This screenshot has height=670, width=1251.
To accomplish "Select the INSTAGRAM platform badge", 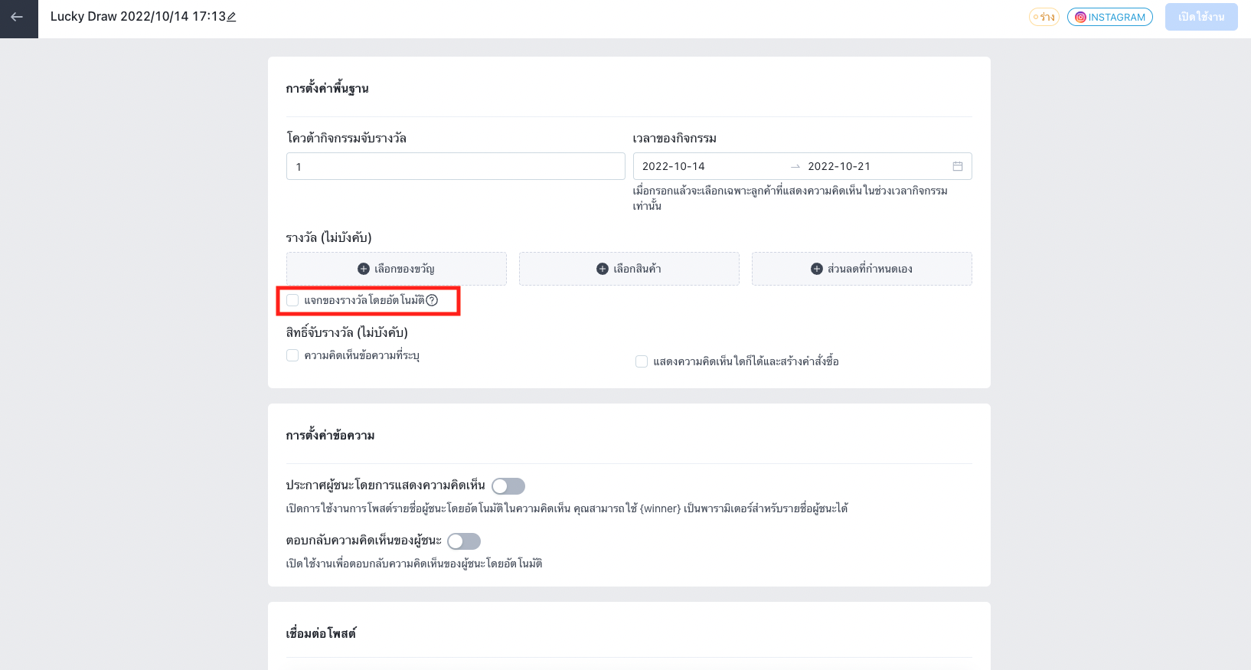I will click(x=1109, y=17).
